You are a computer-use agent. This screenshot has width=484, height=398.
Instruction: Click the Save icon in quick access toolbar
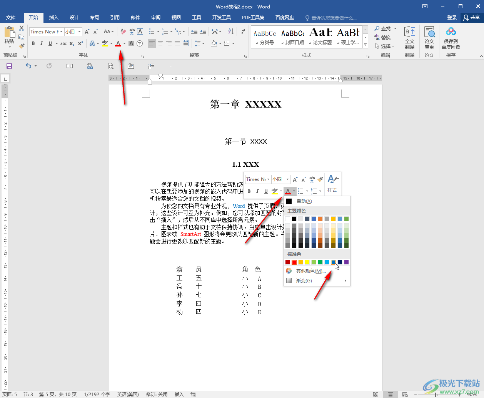pyautogui.click(x=9, y=66)
